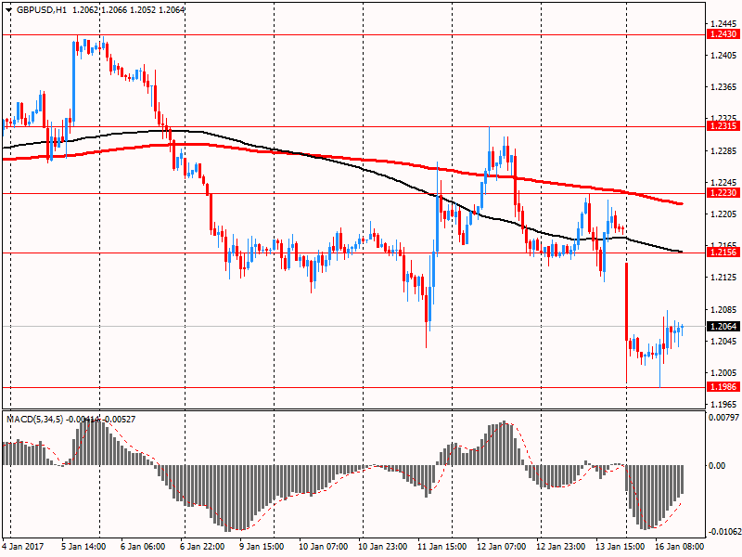742x557 pixels.
Task: Open the chart menu triangle beside GBPUSD,H1
Action: [9, 10]
